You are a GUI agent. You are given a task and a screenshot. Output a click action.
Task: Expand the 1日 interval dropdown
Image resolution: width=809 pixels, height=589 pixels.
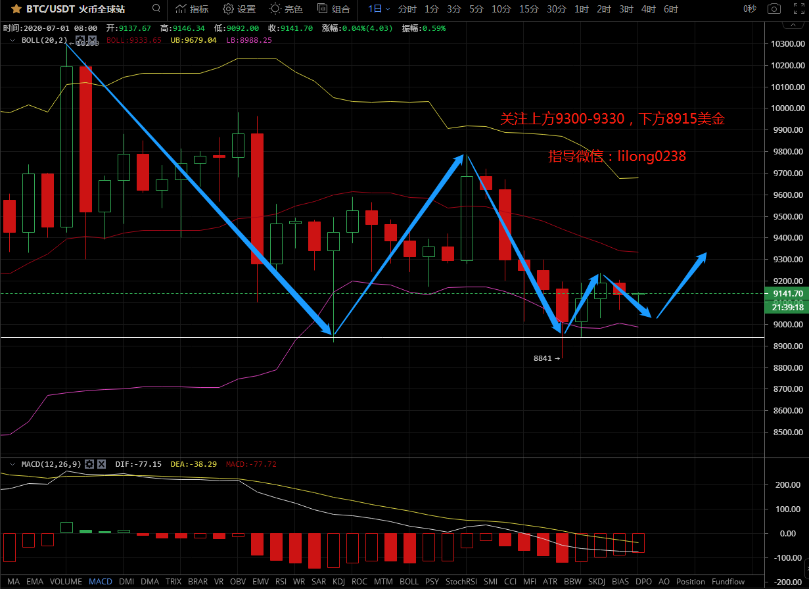[x=379, y=9]
